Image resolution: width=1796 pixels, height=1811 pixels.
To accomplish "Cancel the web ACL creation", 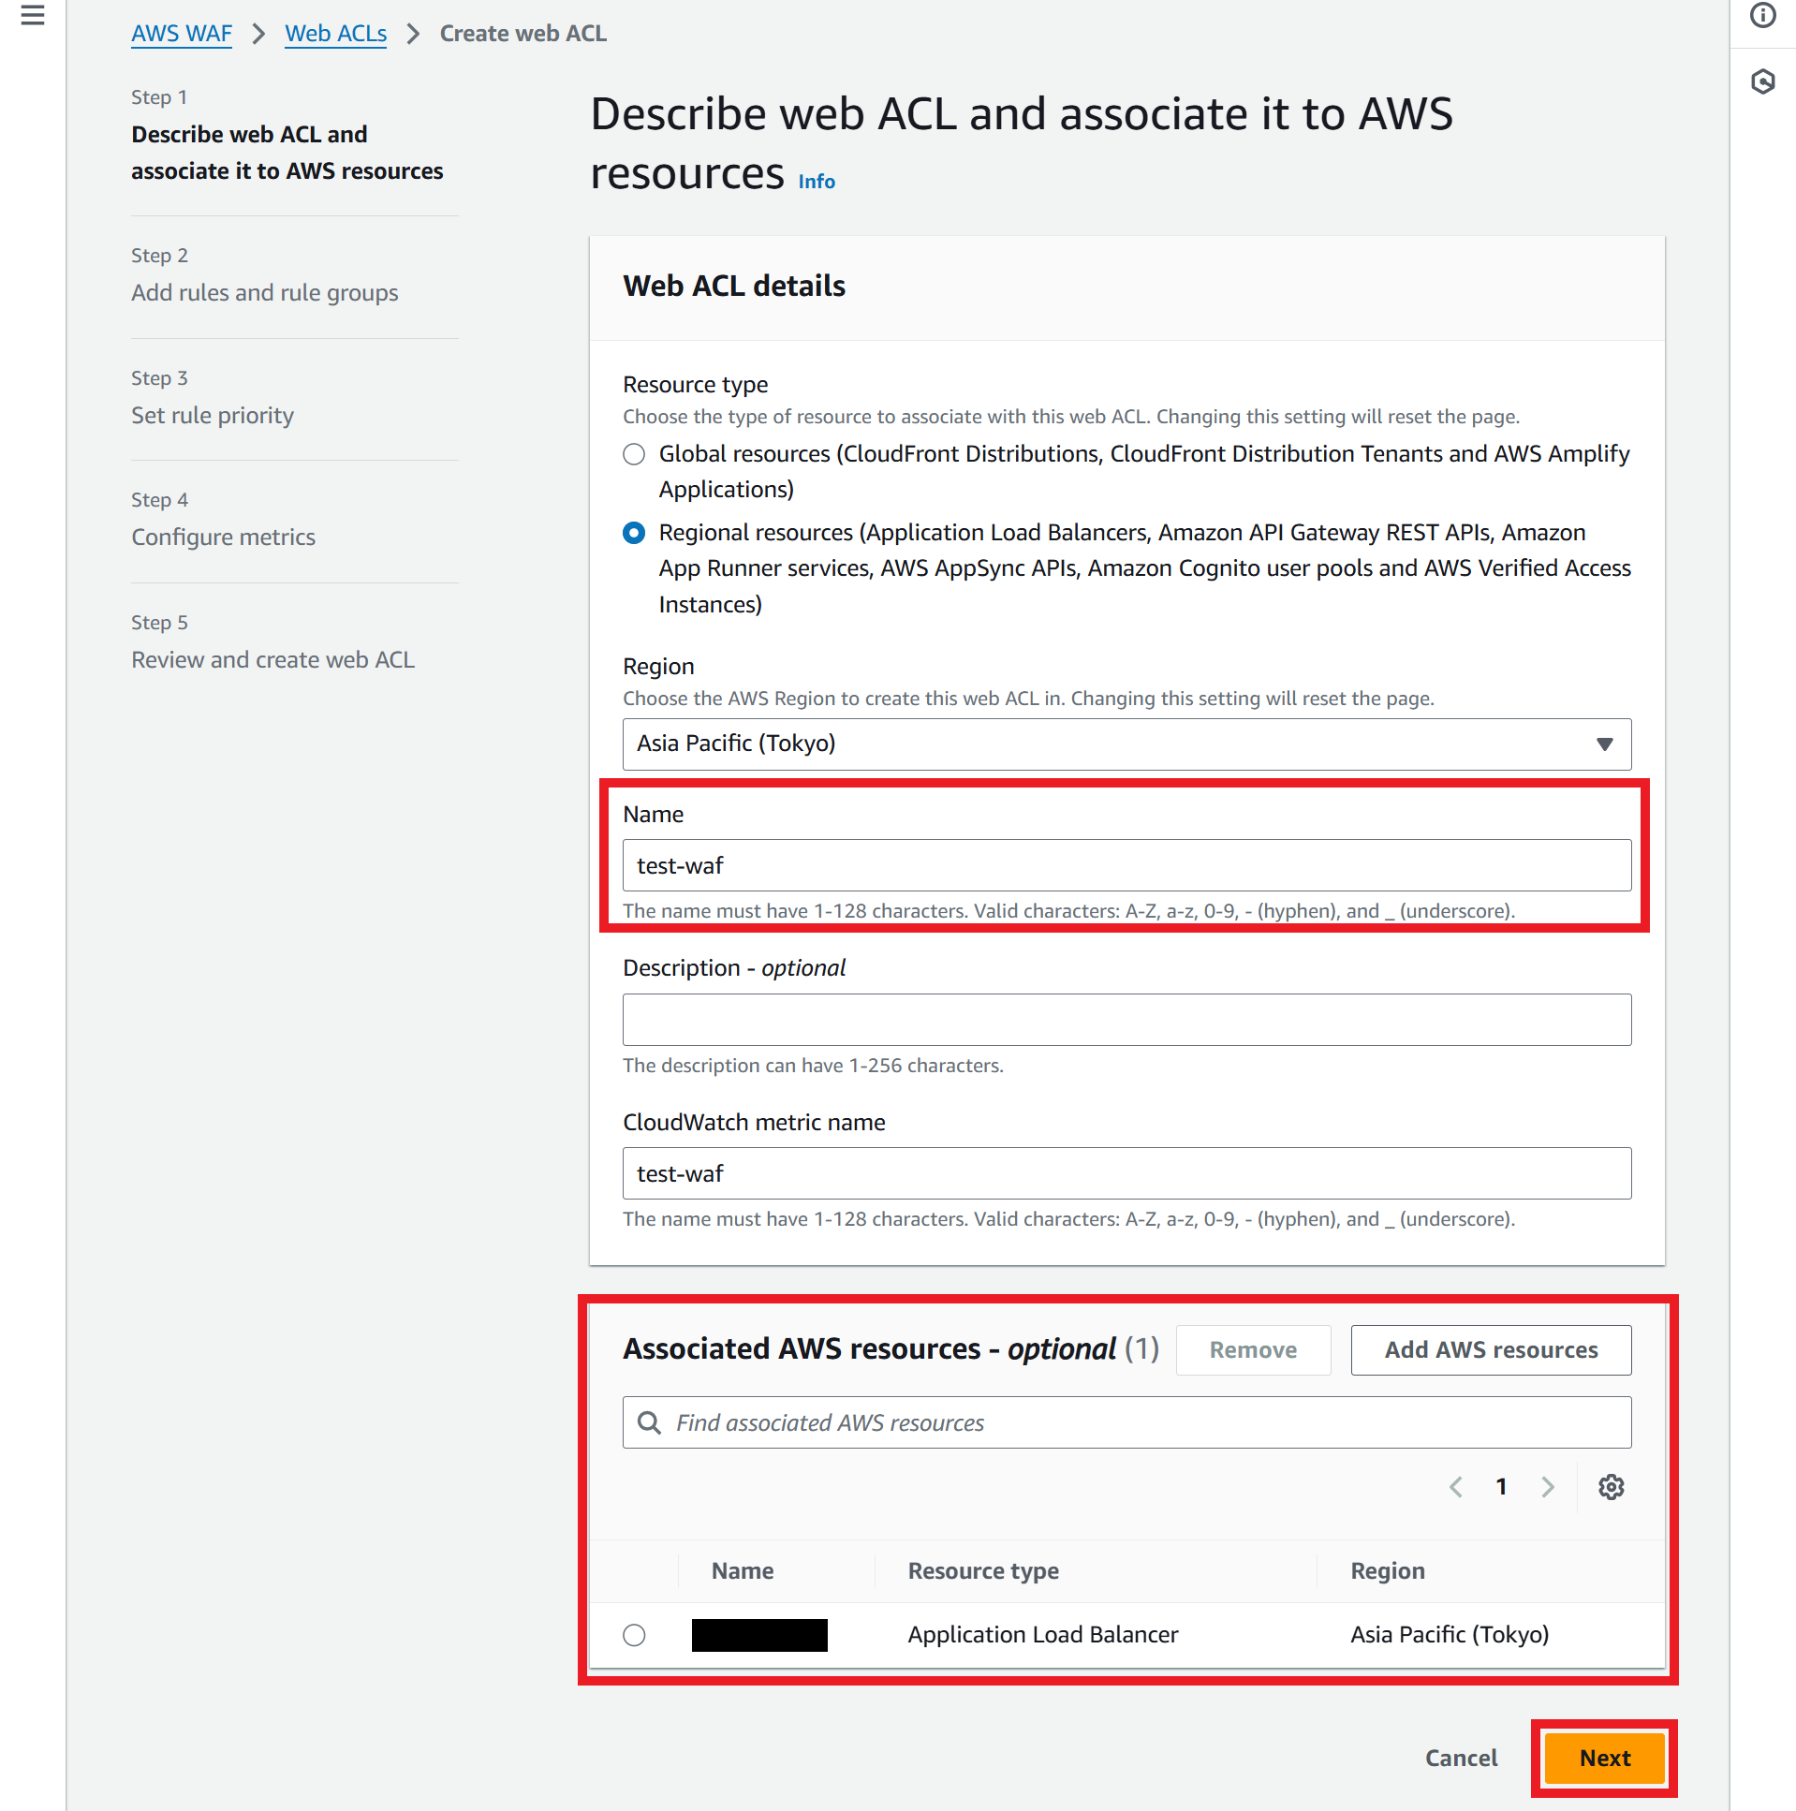I will [x=1461, y=1758].
